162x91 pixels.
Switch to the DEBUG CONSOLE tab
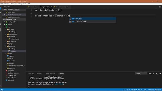[50, 73]
